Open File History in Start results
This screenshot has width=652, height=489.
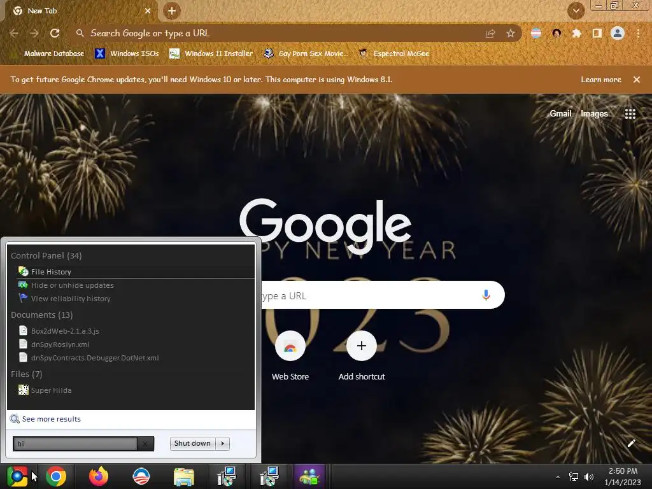coord(135,272)
